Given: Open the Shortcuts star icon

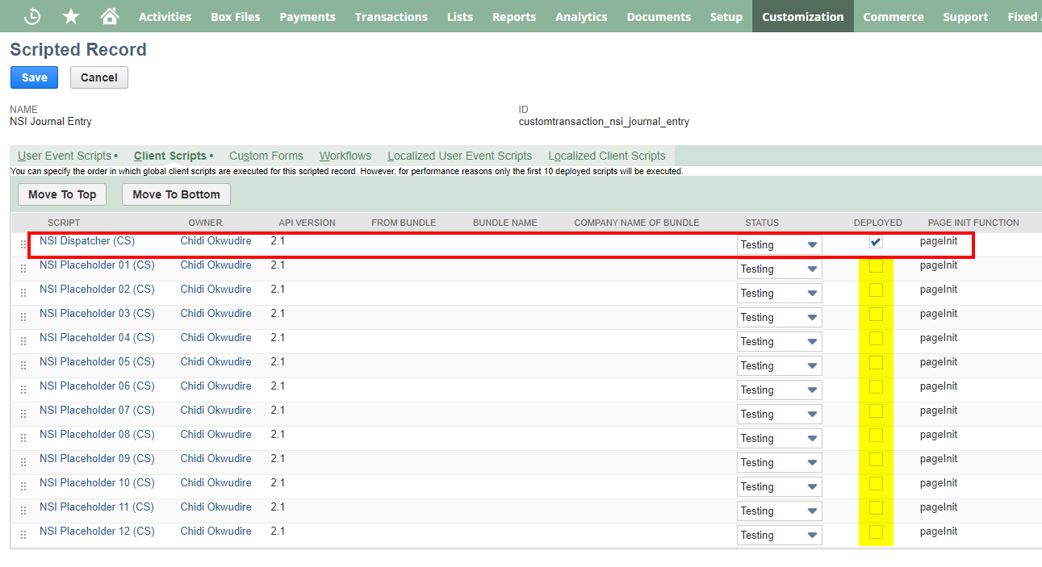Looking at the screenshot, I should point(71,16).
